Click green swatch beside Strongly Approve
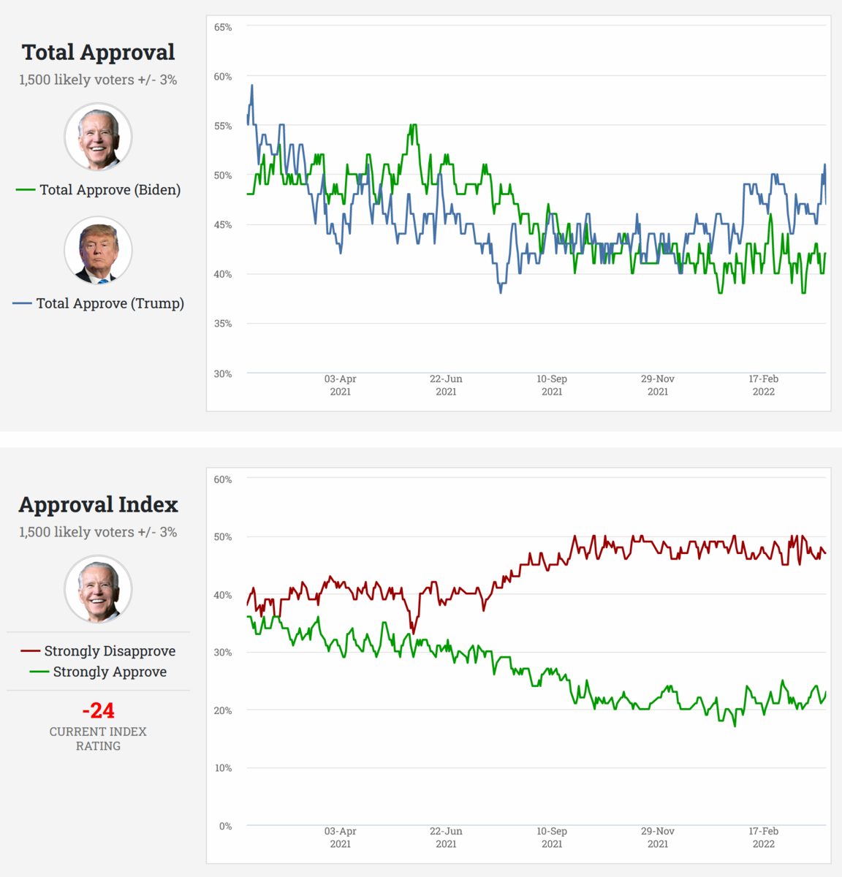842x877 pixels. 39,672
